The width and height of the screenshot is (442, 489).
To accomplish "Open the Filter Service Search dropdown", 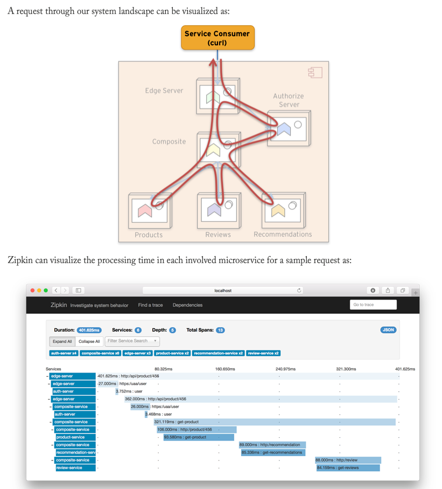I will (132, 341).
